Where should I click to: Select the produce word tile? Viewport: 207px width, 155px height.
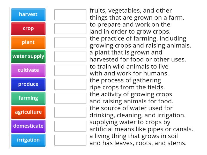pos(28,84)
